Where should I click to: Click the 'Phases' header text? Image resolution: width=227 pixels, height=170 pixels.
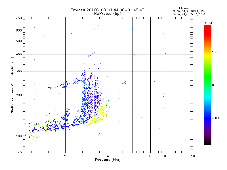click(184, 8)
